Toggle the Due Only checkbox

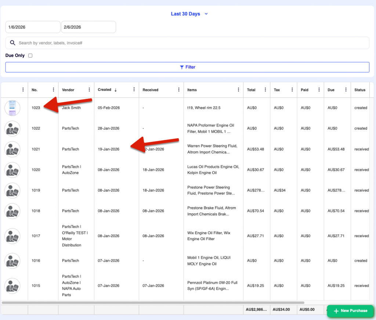pyautogui.click(x=30, y=56)
